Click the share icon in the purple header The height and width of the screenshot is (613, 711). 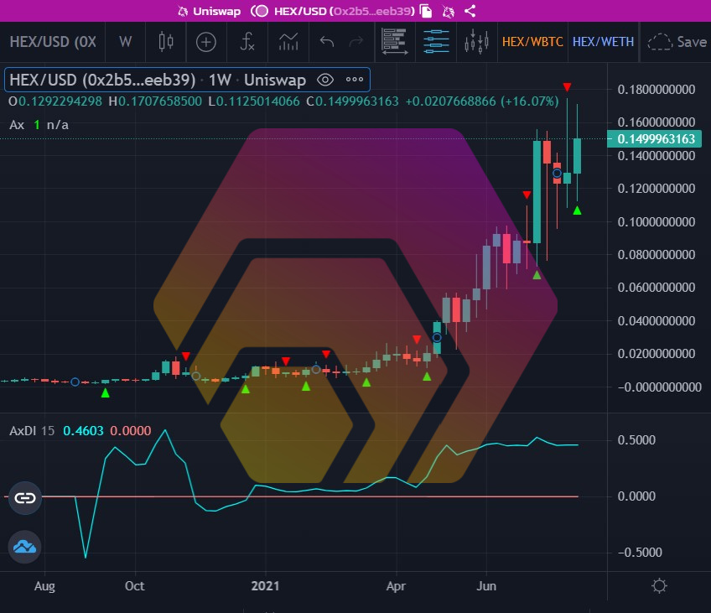[x=470, y=11]
